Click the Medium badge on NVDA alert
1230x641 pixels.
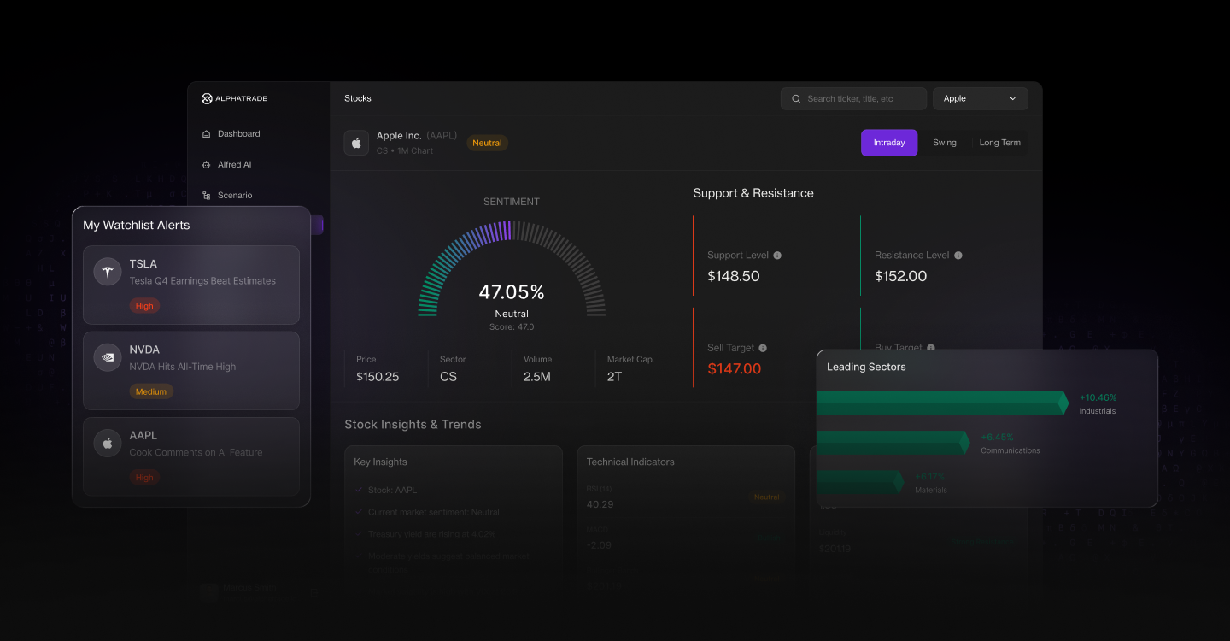pyautogui.click(x=151, y=391)
